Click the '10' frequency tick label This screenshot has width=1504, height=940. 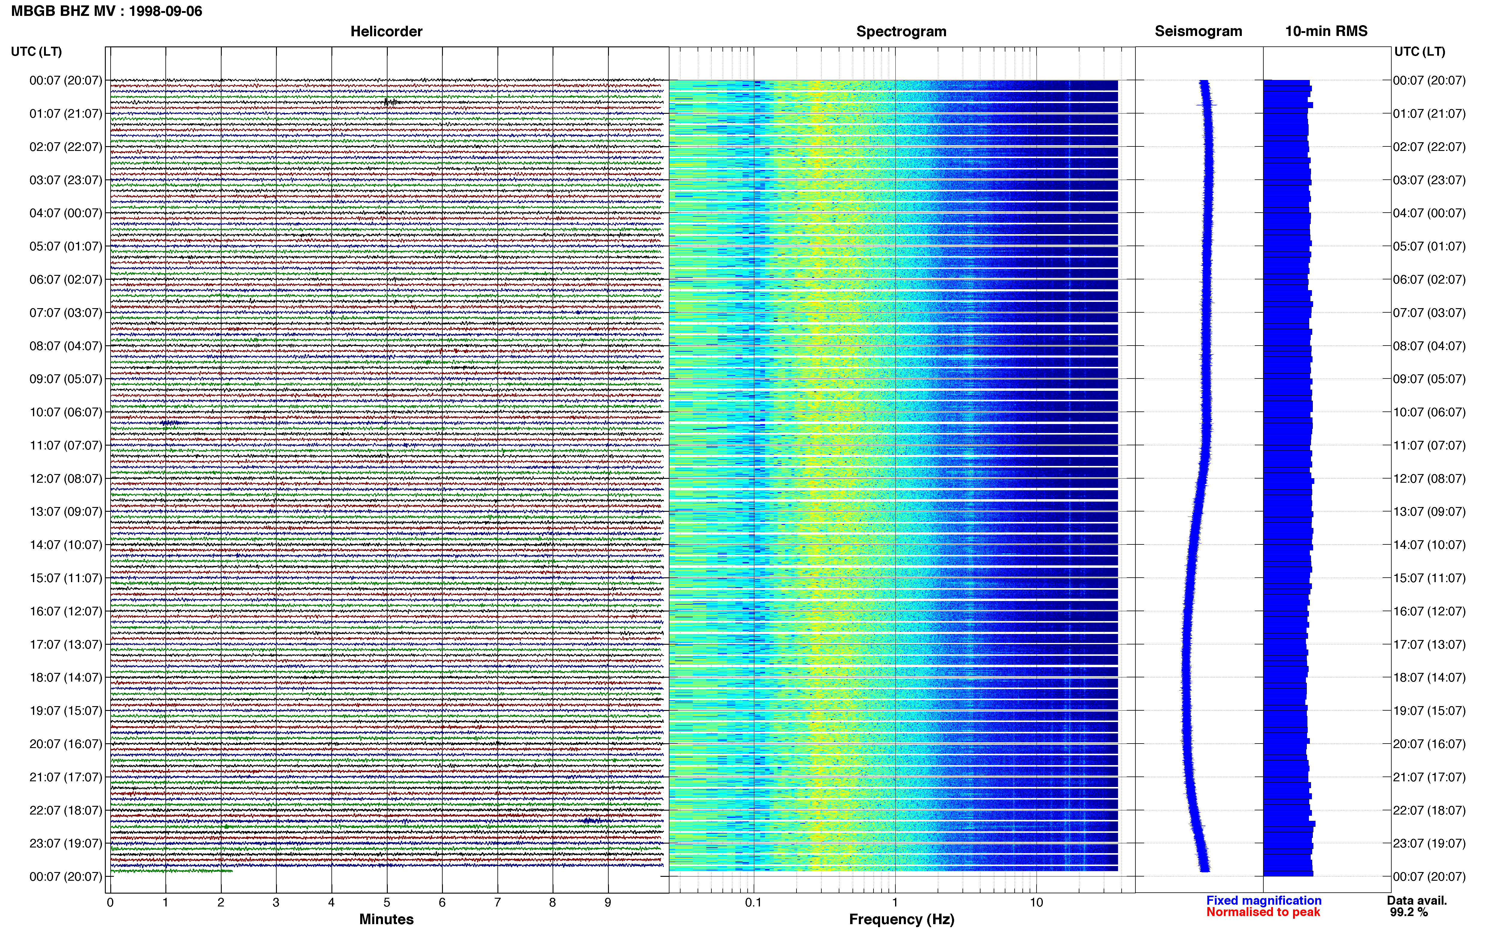tap(1036, 903)
